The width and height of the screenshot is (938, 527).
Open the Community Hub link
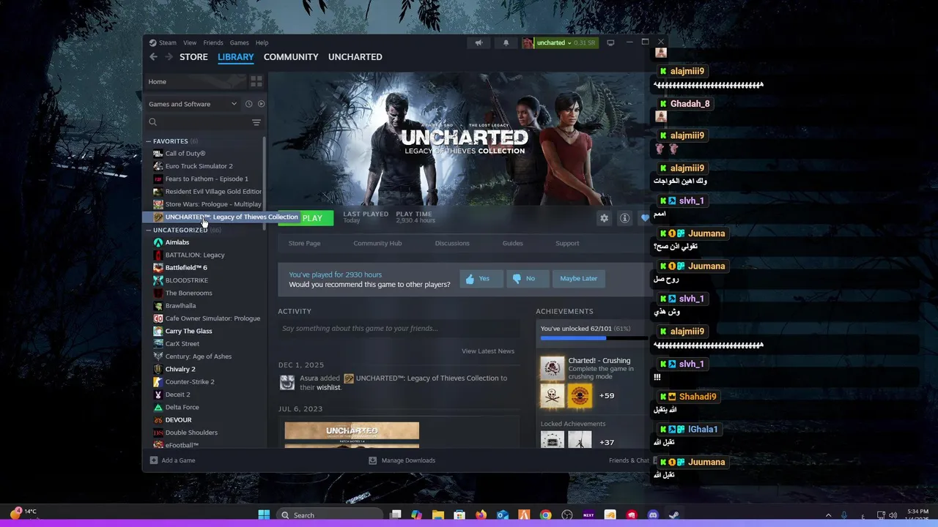coord(377,243)
